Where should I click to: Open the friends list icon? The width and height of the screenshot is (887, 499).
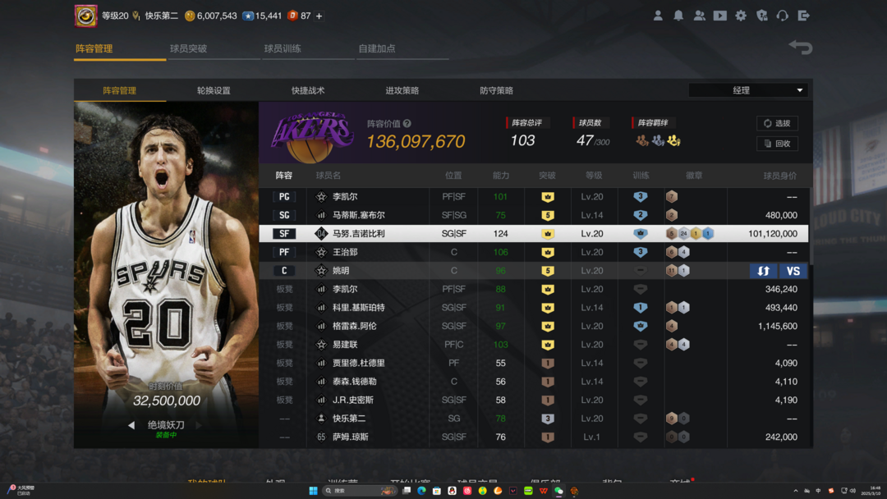pyautogui.click(x=699, y=16)
